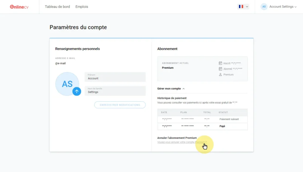Open the French flag language selector

coord(243,7)
